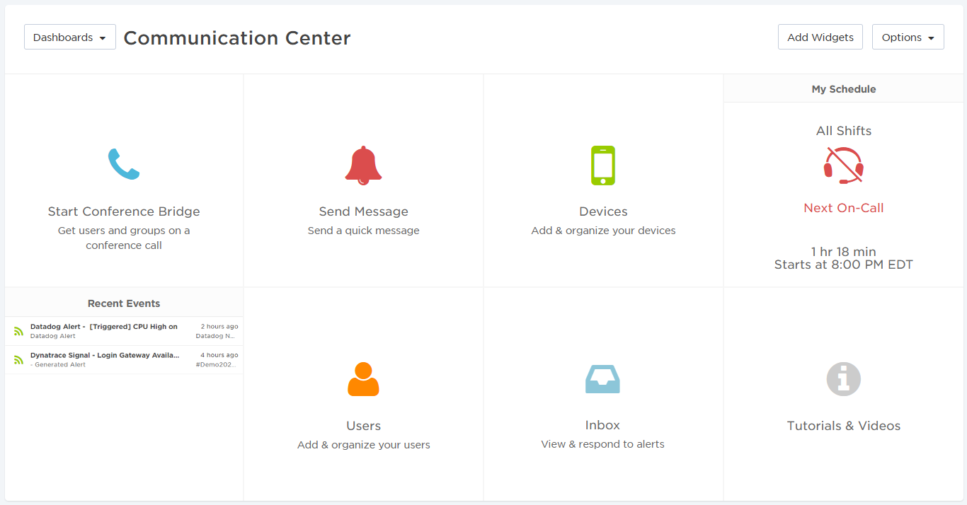This screenshot has width=967, height=505.
Task: Click the Recent Events widget header
Action: (x=124, y=303)
